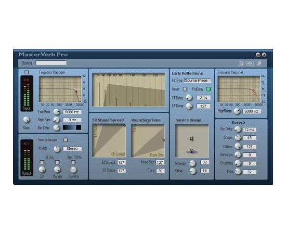Click the ER Delay 0 ms value field
Image resolution: width=286 pixels, height=234 pixels.
click(203, 97)
